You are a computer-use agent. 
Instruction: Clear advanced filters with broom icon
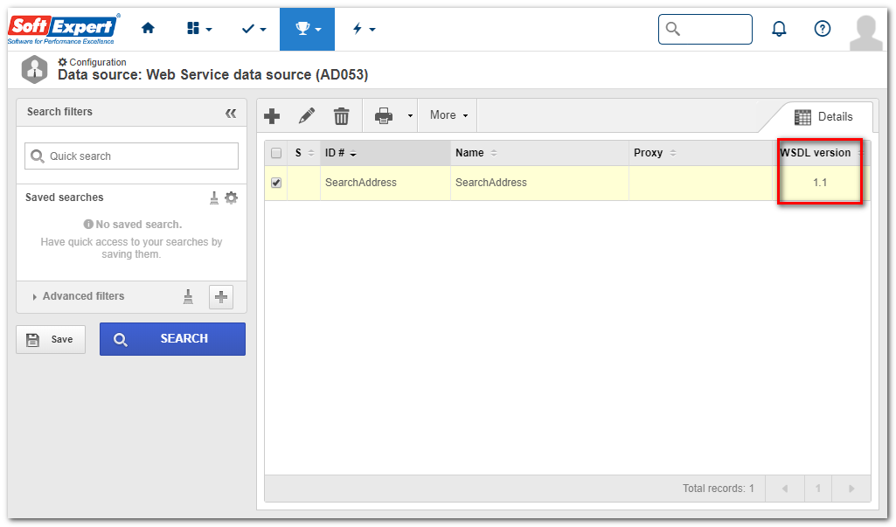tap(188, 296)
